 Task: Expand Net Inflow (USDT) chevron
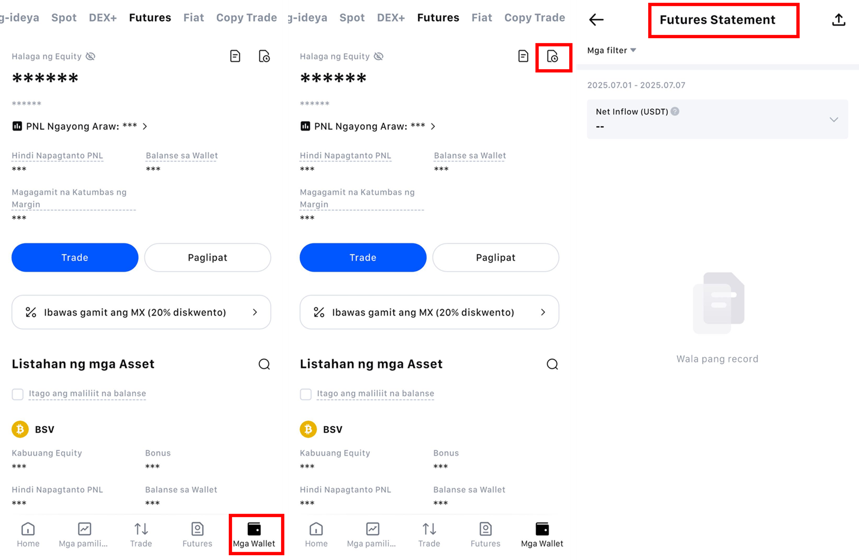pos(833,119)
